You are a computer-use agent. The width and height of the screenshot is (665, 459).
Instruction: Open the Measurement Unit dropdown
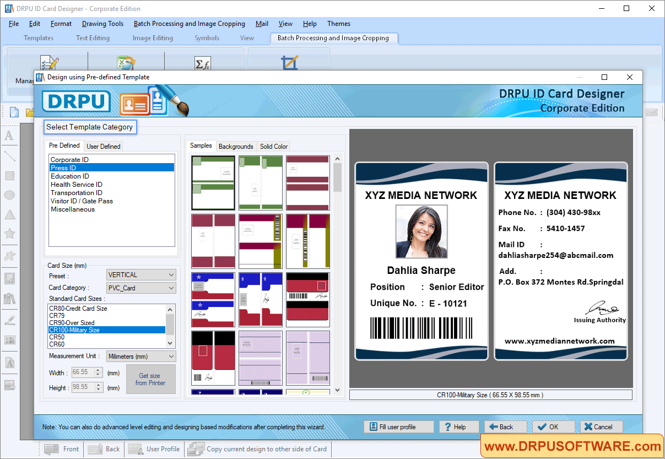(x=140, y=356)
